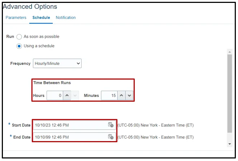This screenshot has width=238, height=161.
Task: Click the Minutes value field
Action: tap(109, 96)
